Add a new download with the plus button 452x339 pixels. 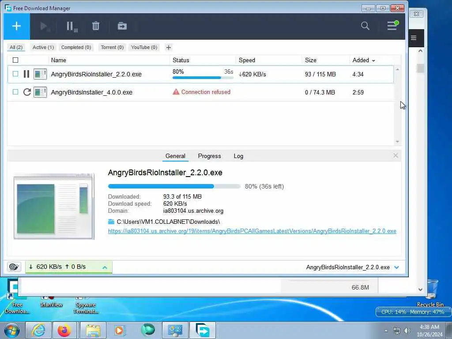16,26
